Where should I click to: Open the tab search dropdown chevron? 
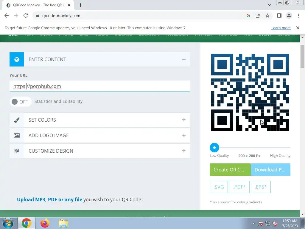pyautogui.click(x=269, y=5)
